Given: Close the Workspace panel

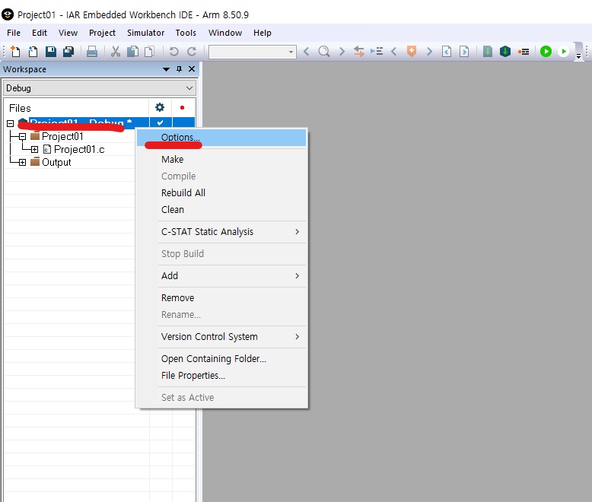Looking at the screenshot, I should 192,69.
